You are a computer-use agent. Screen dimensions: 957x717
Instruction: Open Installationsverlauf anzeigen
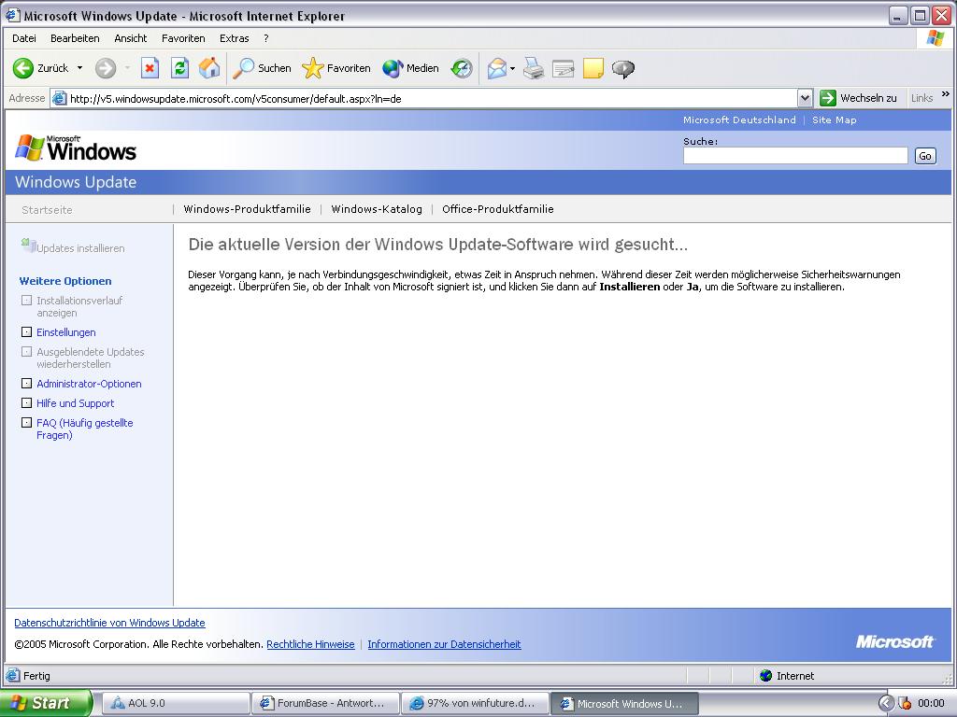click(x=79, y=306)
